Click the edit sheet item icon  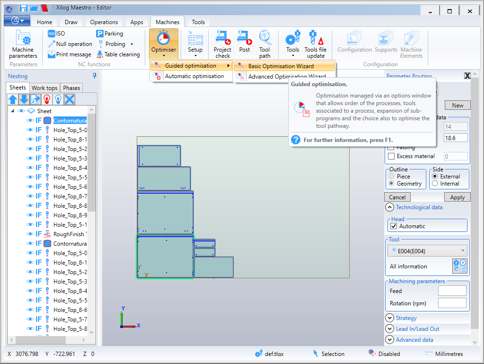(35, 99)
